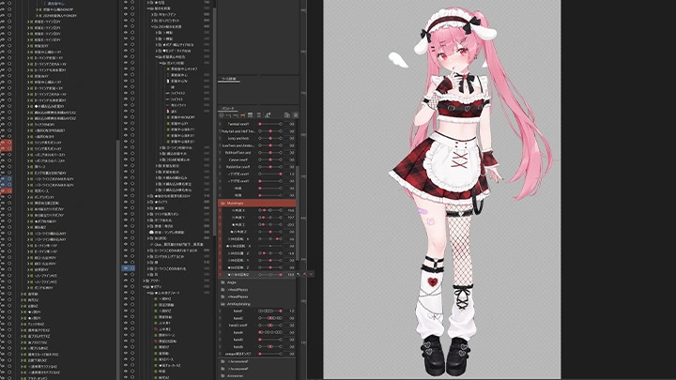Collapse the MoreAngle parameter group
Image resolution: width=676 pixels, height=380 pixels.
pos(223,203)
